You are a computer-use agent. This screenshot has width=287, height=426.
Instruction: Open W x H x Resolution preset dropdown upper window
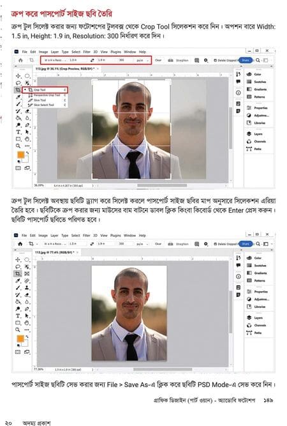pos(55,60)
